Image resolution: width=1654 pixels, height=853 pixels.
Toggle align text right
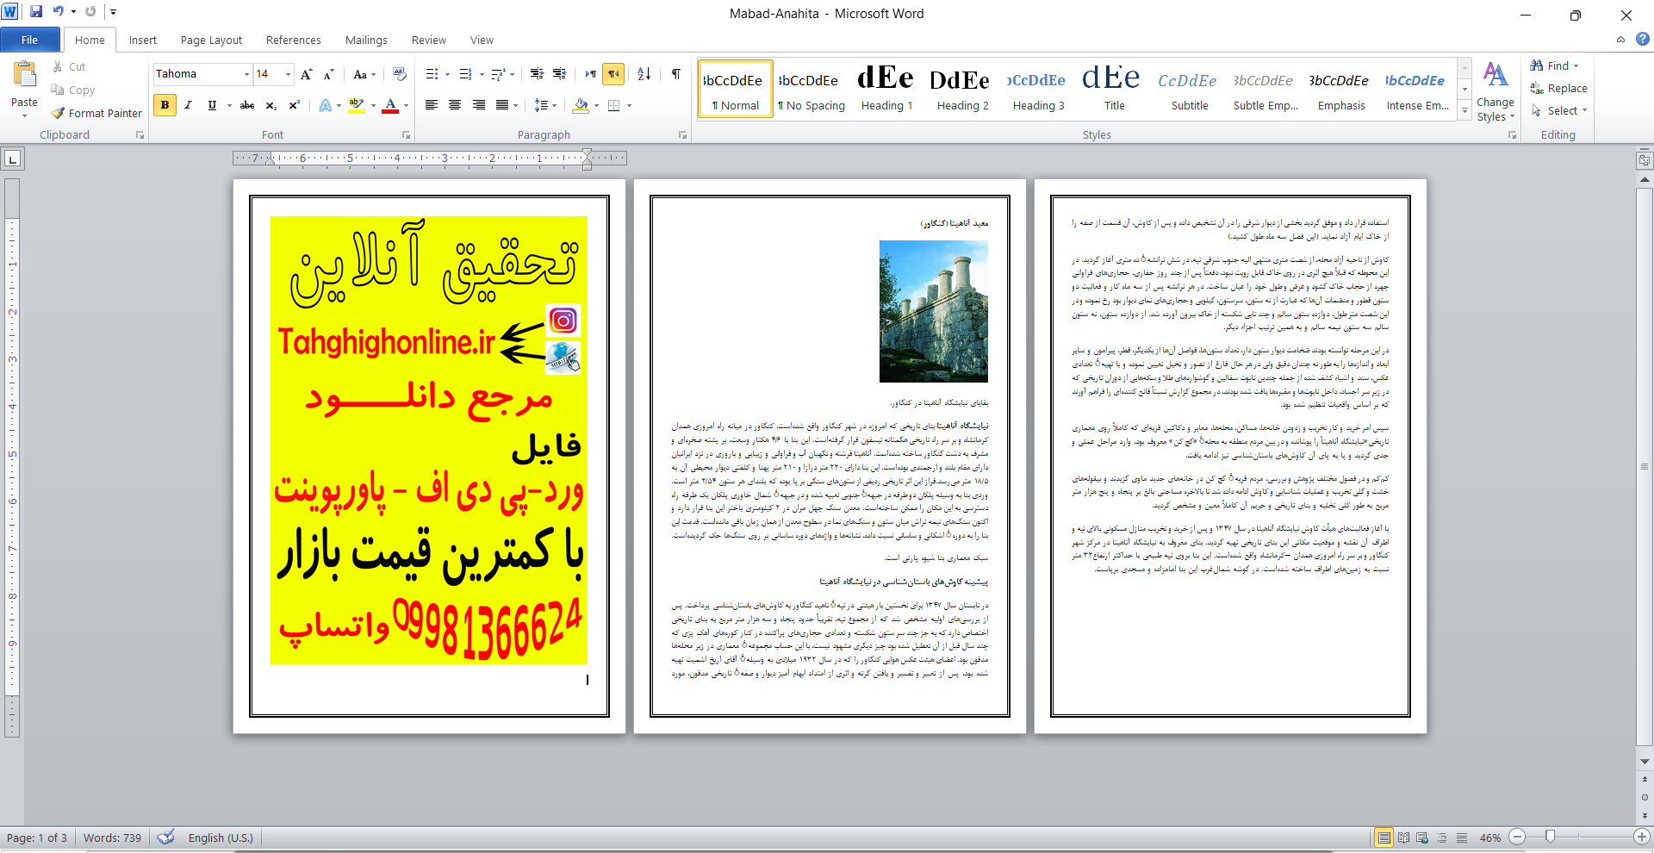click(478, 105)
